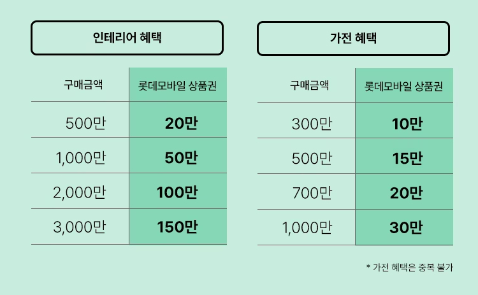Click the 2,000만 purchase amount cell

click(x=80, y=192)
